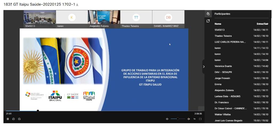273x131 pixels.
Task: Open the chat panel icon
Action: (x=208, y=21)
